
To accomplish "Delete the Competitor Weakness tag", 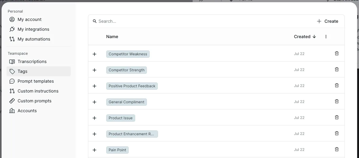I will coord(336,53).
